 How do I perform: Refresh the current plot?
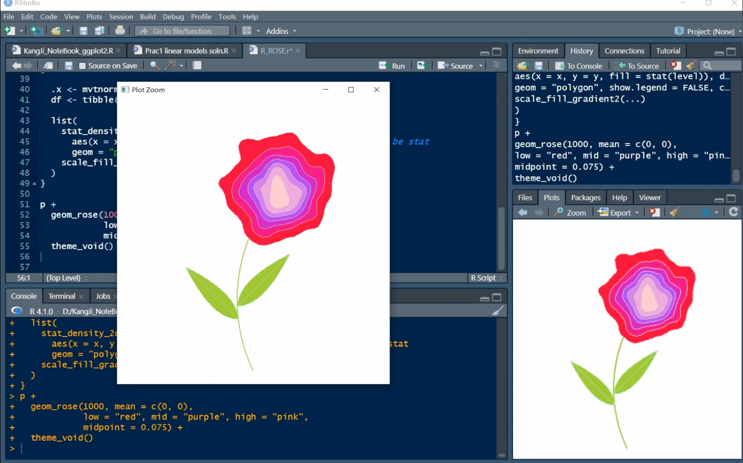pos(733,212)
